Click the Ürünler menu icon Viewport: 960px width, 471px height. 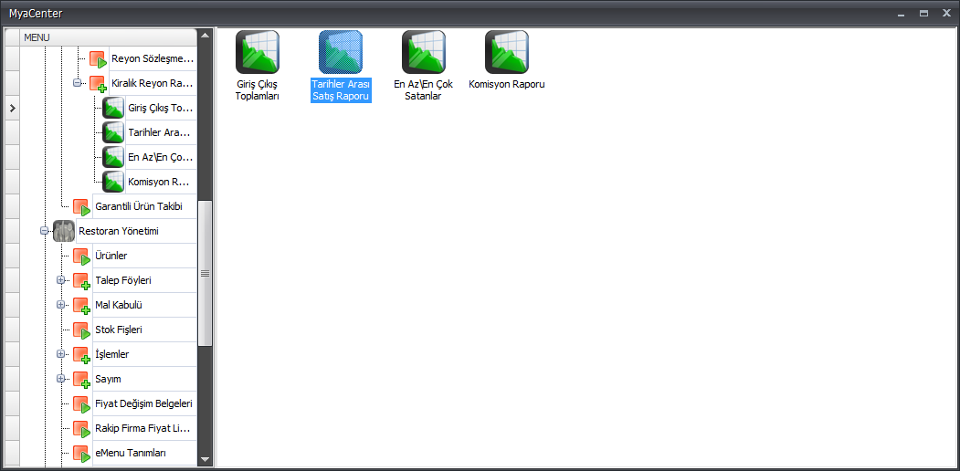81,256
